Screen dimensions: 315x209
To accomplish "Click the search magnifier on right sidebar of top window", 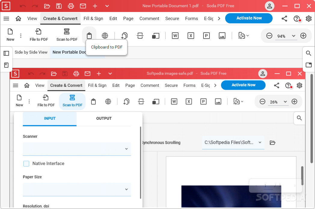I will 309,53.
